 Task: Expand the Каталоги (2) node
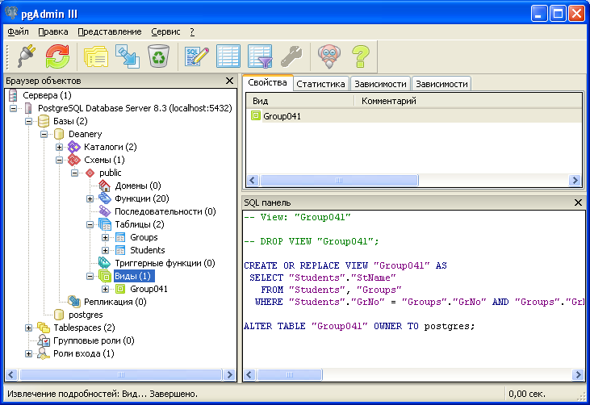[59, 147]
